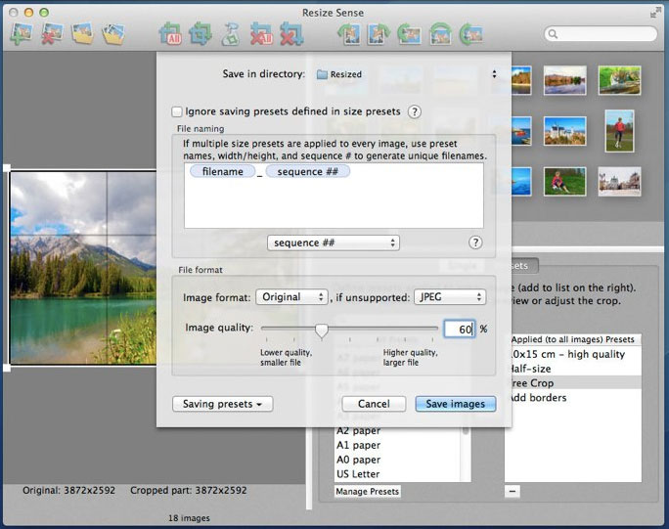669x529 pixels.
Task: Select the Add borders applied preset
Action: (x=573, y=398)
